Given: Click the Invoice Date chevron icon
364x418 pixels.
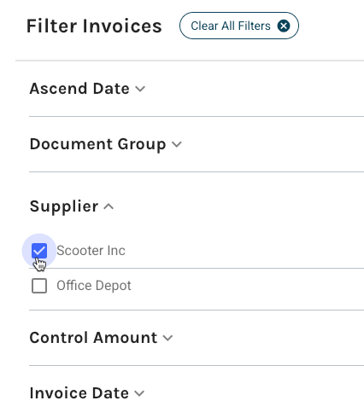Looking at the screenshot, I should click(x=139, y=393).
